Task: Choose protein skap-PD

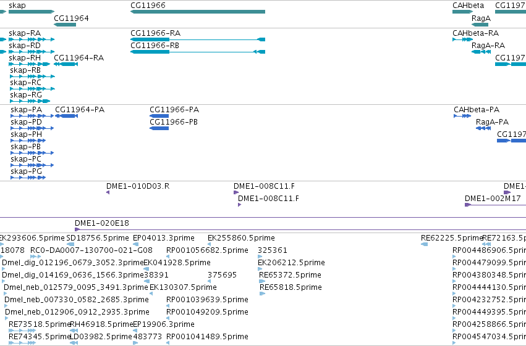Action: coord(32,128)
